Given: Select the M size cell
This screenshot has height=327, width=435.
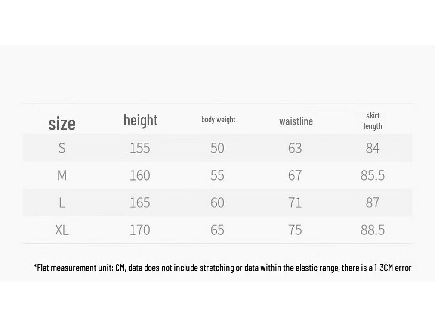Looking at the screenshot, I should [62, 175].
